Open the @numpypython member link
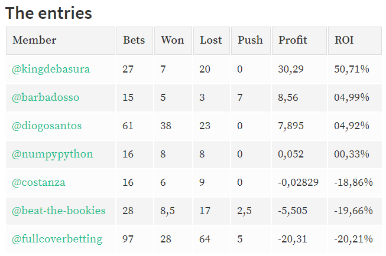This screenshot has height=256, width=386. coord(53,155)
